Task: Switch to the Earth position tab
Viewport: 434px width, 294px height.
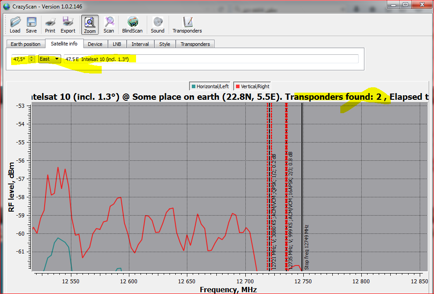Action: [26, 44]
